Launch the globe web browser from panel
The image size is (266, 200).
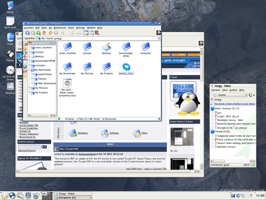tap(12, 196)
